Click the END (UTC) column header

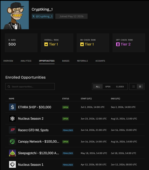(116, 98)
